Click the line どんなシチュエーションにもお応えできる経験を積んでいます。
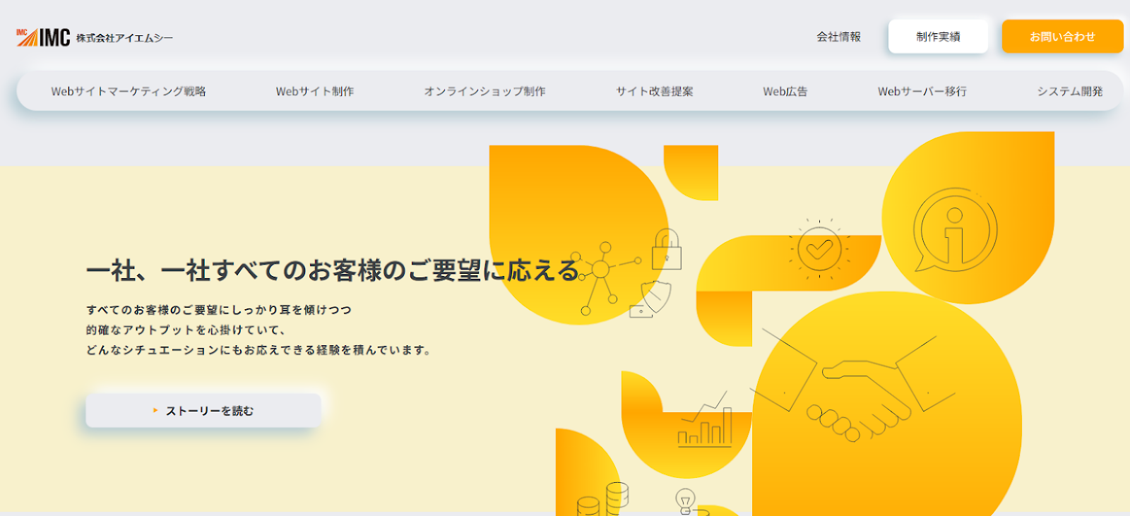Image resolution: width=1130 pixels, height=516 pixels. (x=258, y=349)
